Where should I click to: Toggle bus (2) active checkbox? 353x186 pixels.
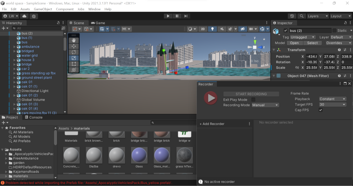pyautogui.click(x=285, y=31)
